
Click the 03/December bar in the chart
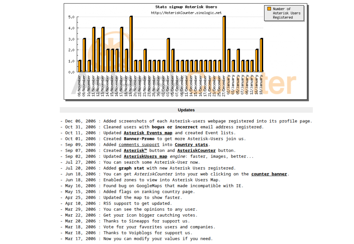168,55
